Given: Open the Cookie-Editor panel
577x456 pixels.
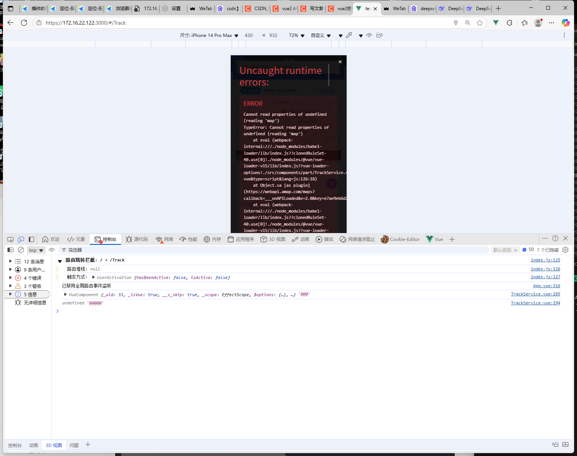Looking at the screenshot, I should pyautogui.click(x=400, y=239).
